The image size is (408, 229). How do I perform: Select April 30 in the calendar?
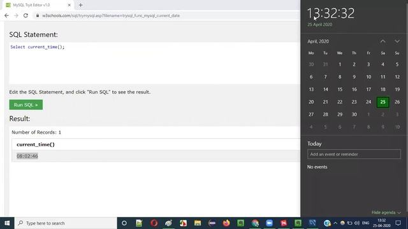[x=354, y=114]
